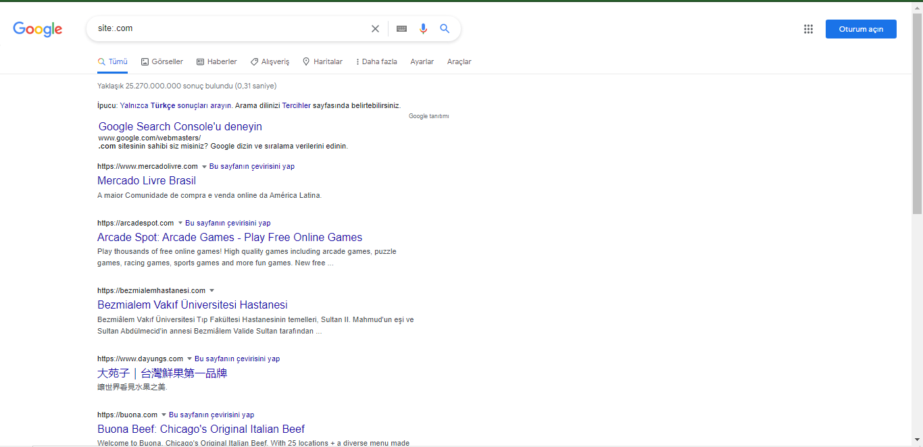This screenshot has height=447, width=923.
Task: Click the https://bezmialemhastanesi.com URL text
Action: [151, 290]
